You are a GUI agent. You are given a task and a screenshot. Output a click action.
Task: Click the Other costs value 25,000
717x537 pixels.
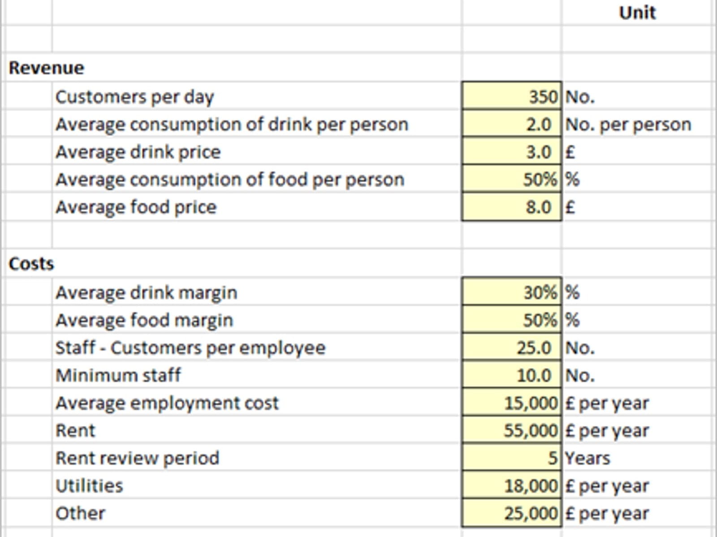click(x=511, y=513)
